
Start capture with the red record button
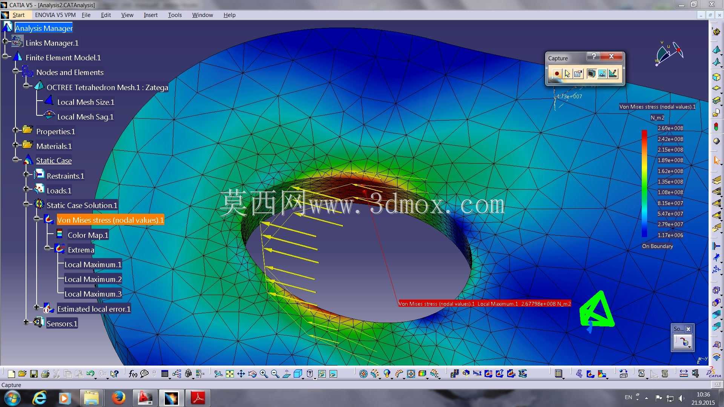(557, 73)
